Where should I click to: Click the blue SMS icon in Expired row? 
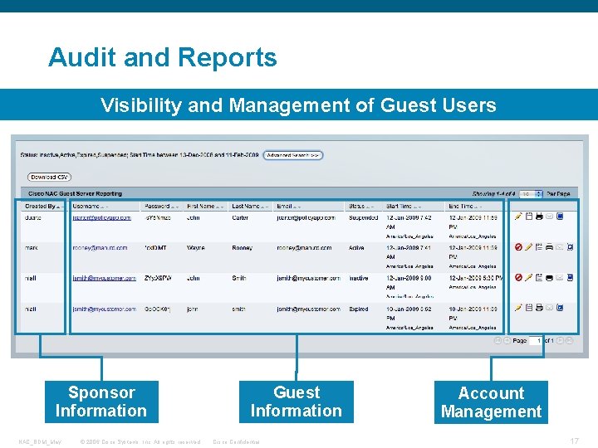tap(560, 308)
